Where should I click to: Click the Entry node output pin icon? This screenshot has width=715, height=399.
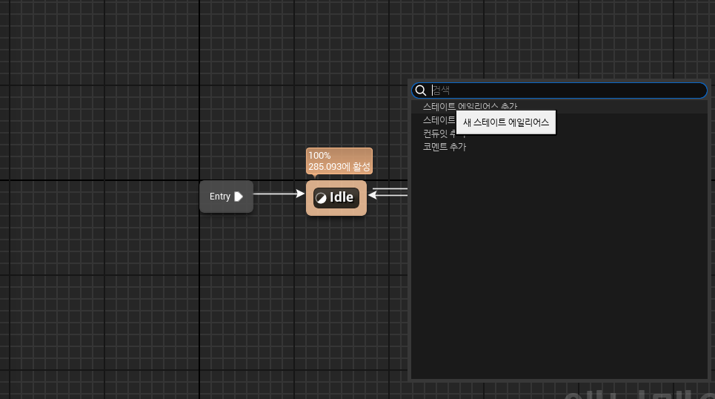239,197
